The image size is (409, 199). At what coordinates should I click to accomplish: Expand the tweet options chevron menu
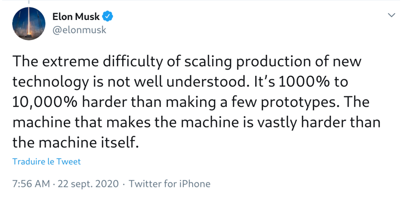point(391,15)
